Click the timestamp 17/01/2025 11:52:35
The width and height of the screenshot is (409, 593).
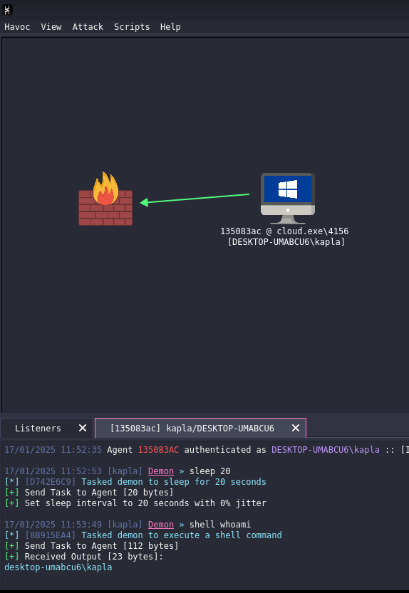click(53, 450)
